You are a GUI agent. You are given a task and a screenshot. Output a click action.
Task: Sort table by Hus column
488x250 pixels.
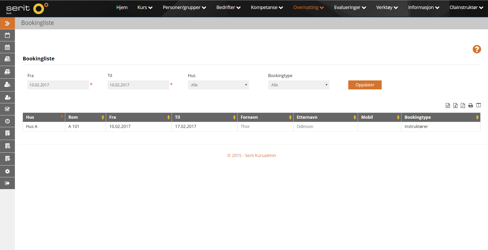pos(44,117)
